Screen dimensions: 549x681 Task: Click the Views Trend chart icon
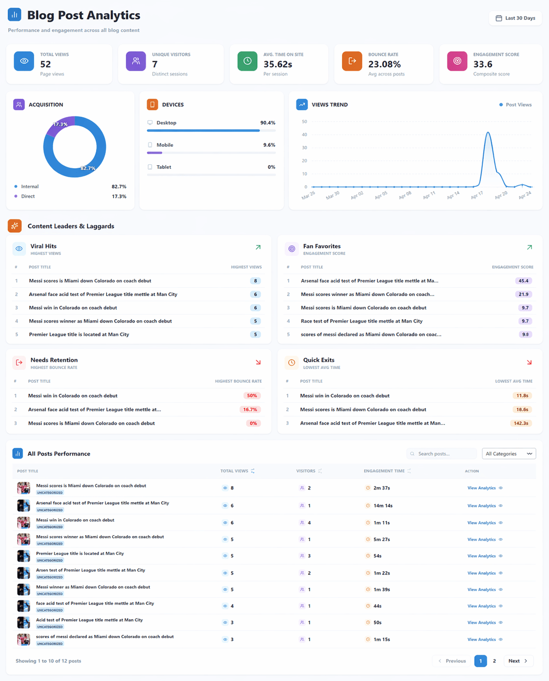302,104
